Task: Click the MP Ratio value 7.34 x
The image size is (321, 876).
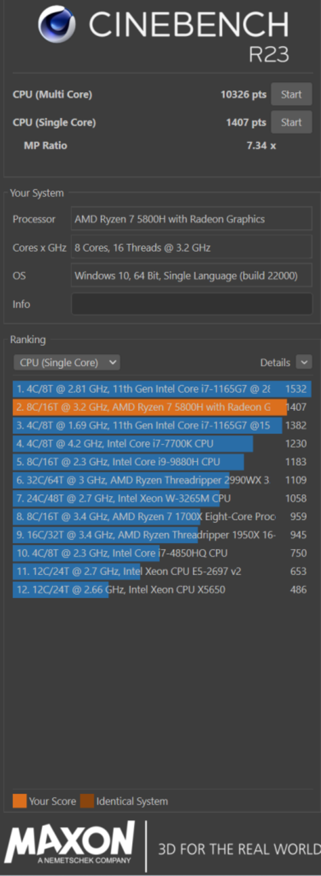Action: [261, 146]
